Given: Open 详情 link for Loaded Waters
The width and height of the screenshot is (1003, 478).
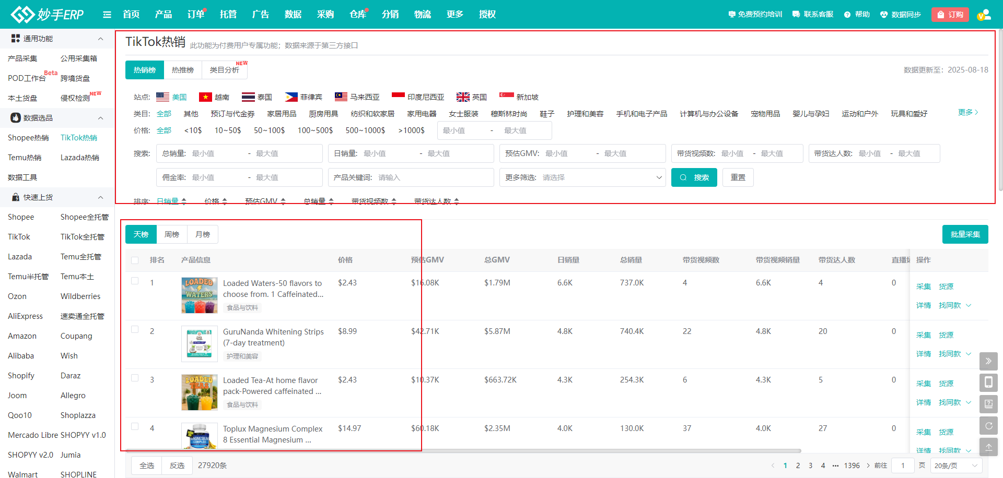Looking at the screenshot, I should click(924, 305).
